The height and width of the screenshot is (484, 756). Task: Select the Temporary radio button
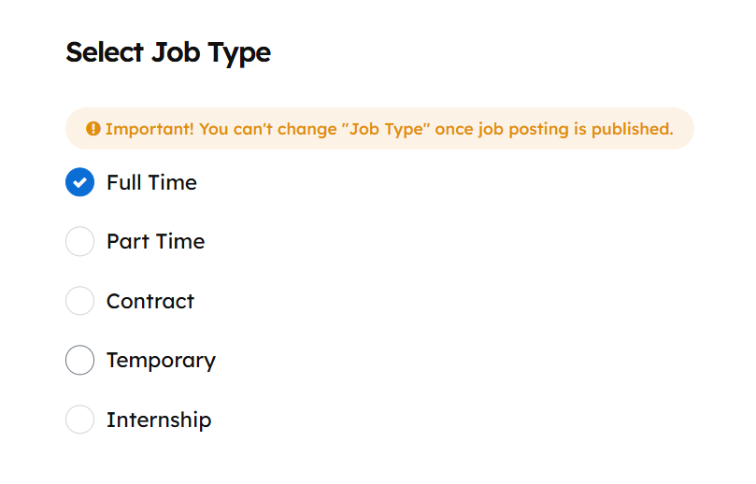[x=80, y=360]
